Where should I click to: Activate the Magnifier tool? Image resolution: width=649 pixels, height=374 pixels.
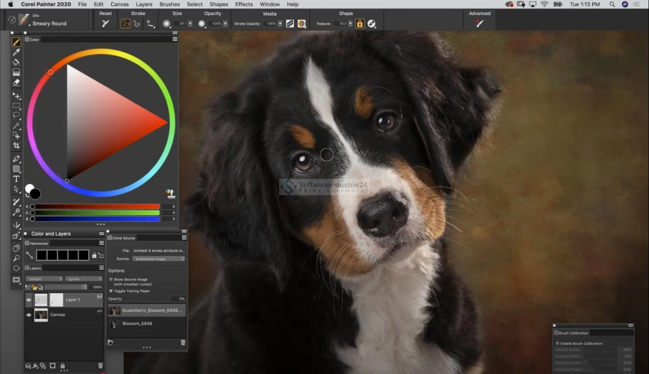click(x=16, y=258)
